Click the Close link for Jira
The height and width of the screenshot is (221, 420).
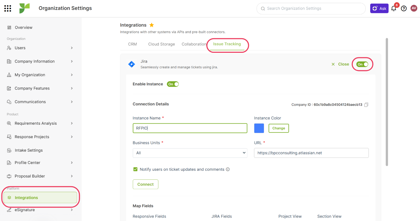[x=343, y=64]
